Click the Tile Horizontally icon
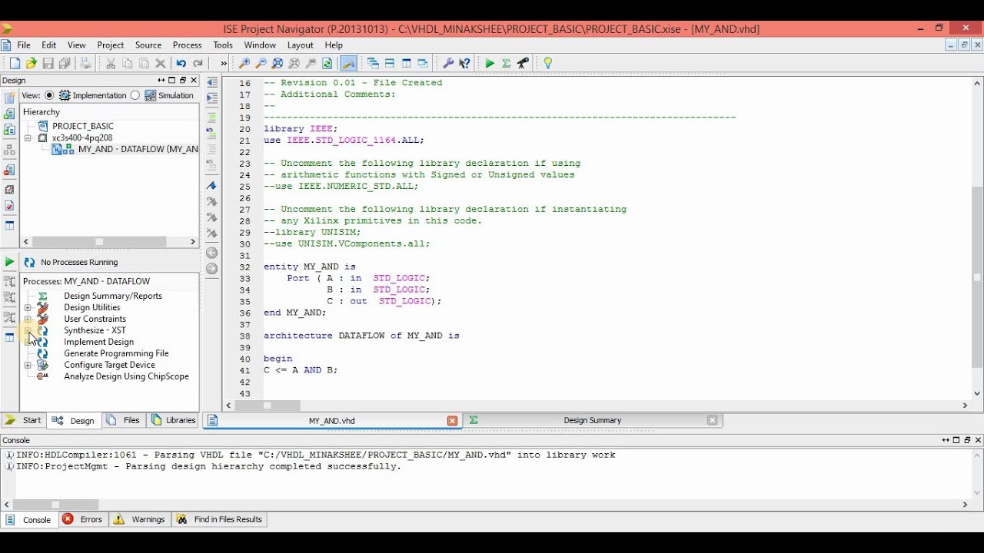This screenshot has height=553, width=984. point(390,64)
